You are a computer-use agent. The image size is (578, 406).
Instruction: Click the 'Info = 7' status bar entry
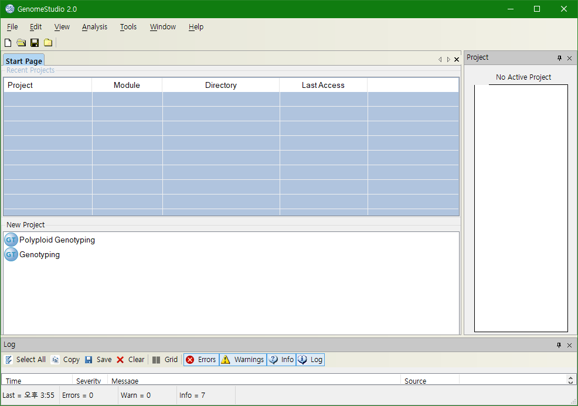pyautogui.click(x=192, y=395)
